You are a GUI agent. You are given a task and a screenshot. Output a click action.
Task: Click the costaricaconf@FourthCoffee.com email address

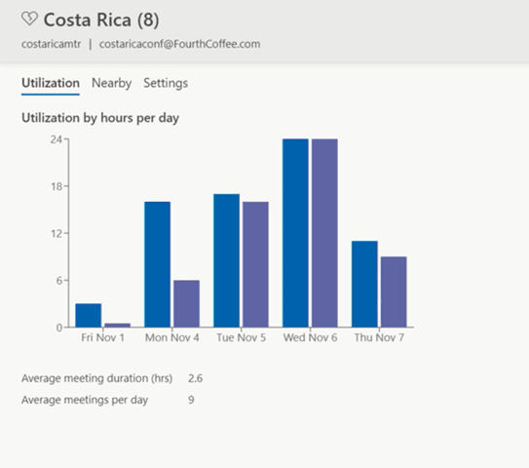point(179,44)
